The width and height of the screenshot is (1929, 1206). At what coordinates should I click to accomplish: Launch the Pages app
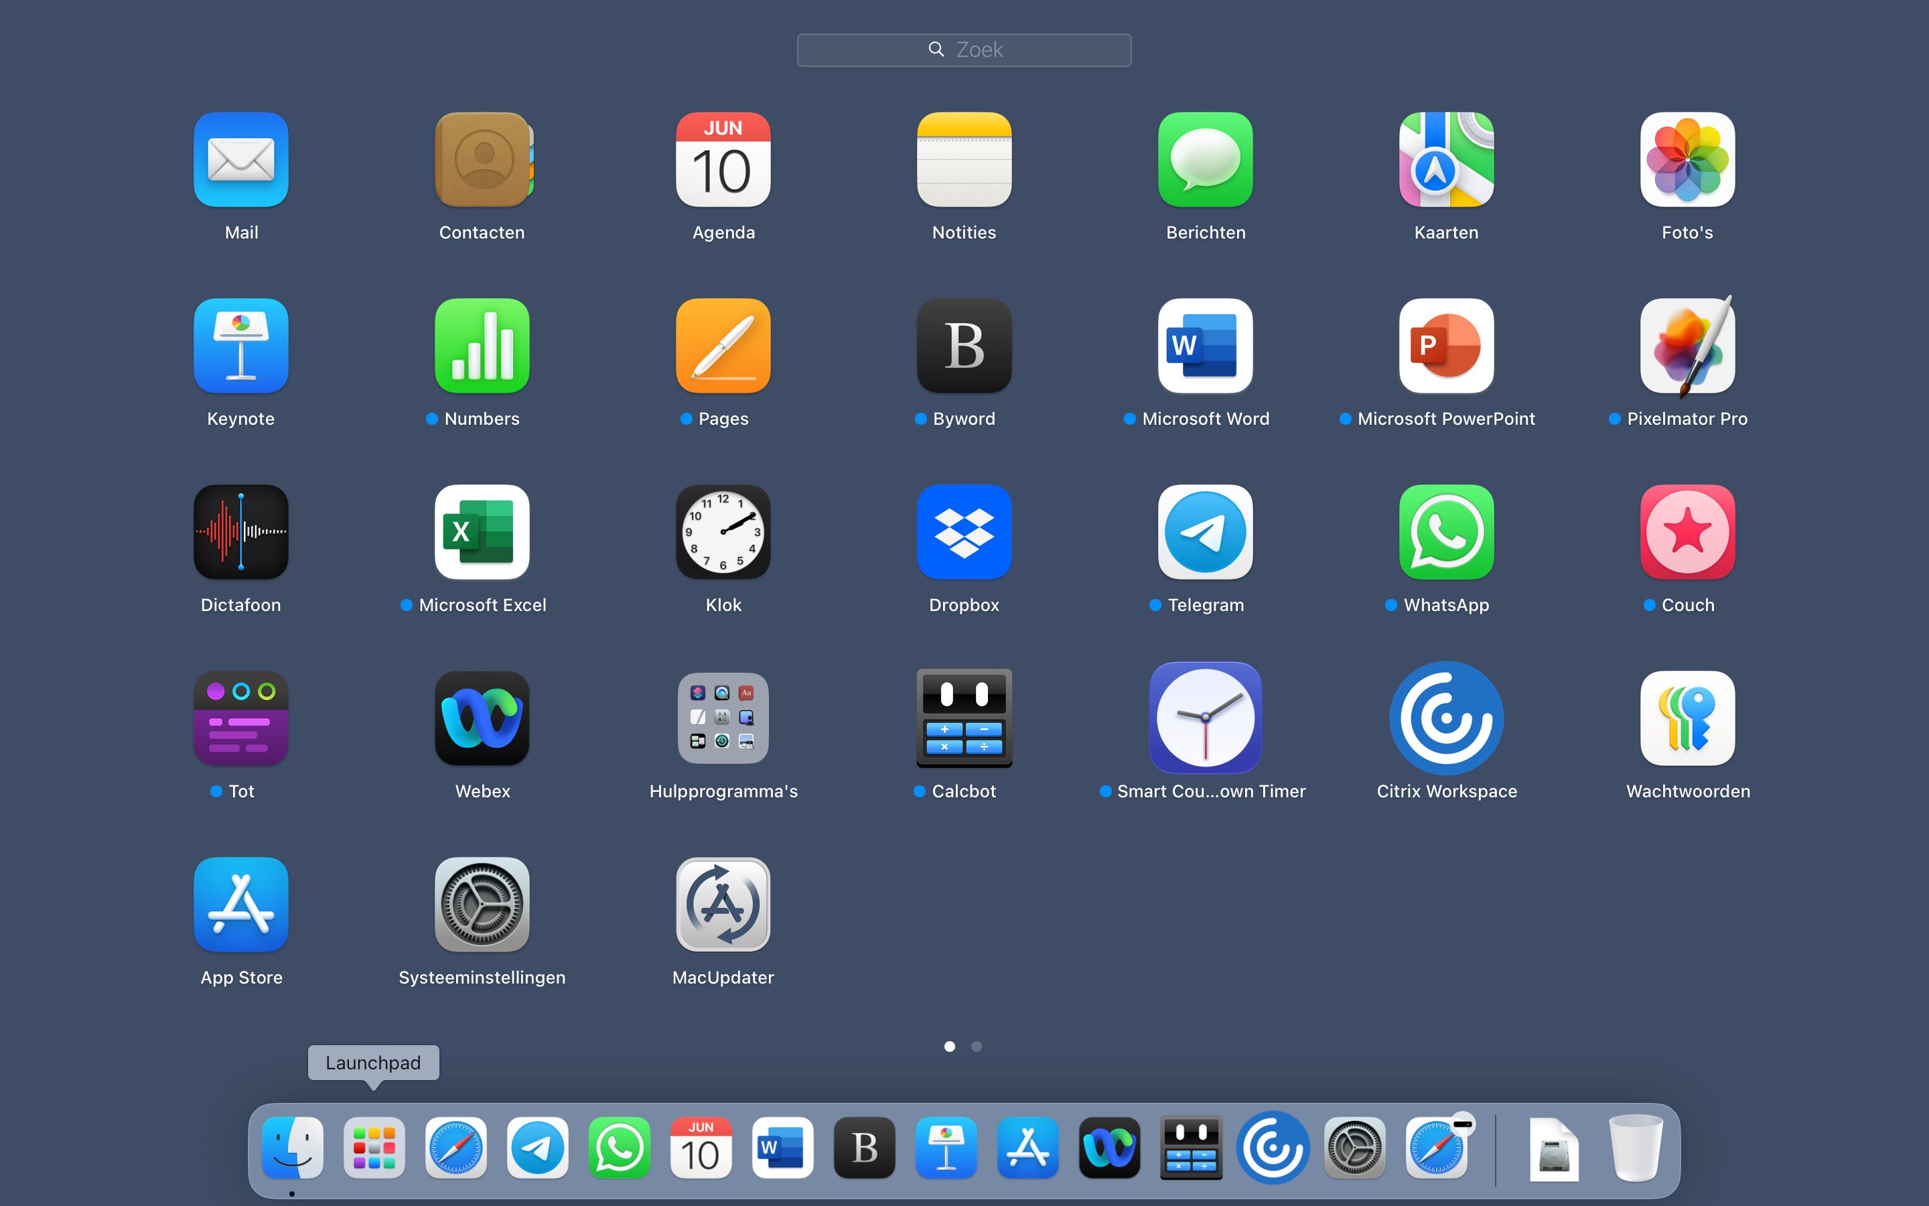723,345
